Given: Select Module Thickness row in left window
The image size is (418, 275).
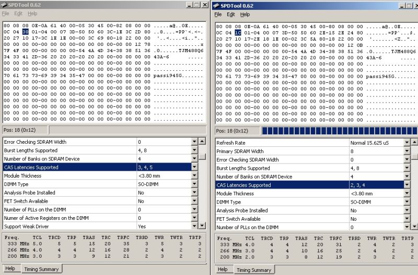Looking at the screenshot, I should [x=97, y=176].
